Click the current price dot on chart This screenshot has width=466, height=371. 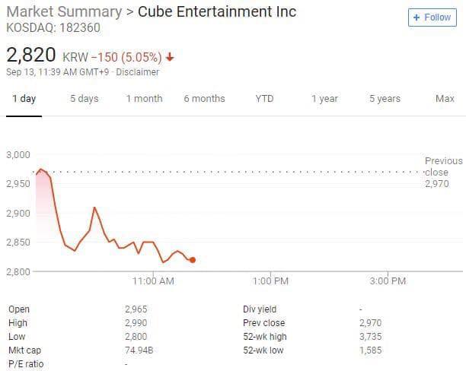(193, 260)
